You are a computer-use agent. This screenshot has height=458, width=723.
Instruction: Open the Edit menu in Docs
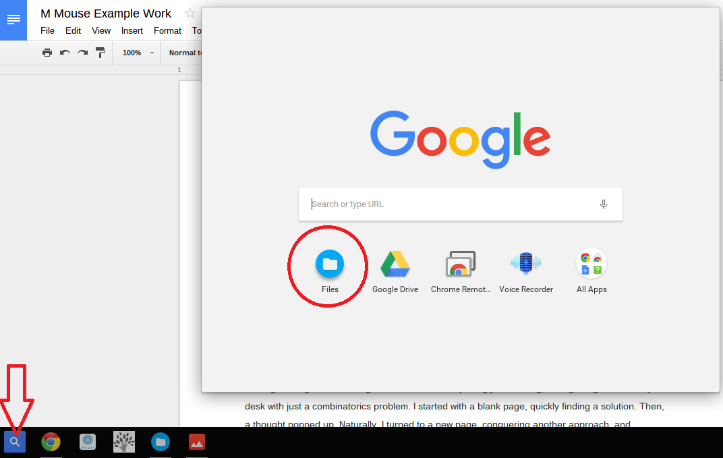point(73,30)
